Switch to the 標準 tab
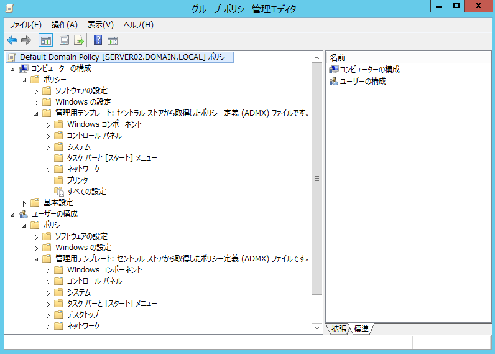The width and height of the screenshot is (495, 354). (361, 328)
